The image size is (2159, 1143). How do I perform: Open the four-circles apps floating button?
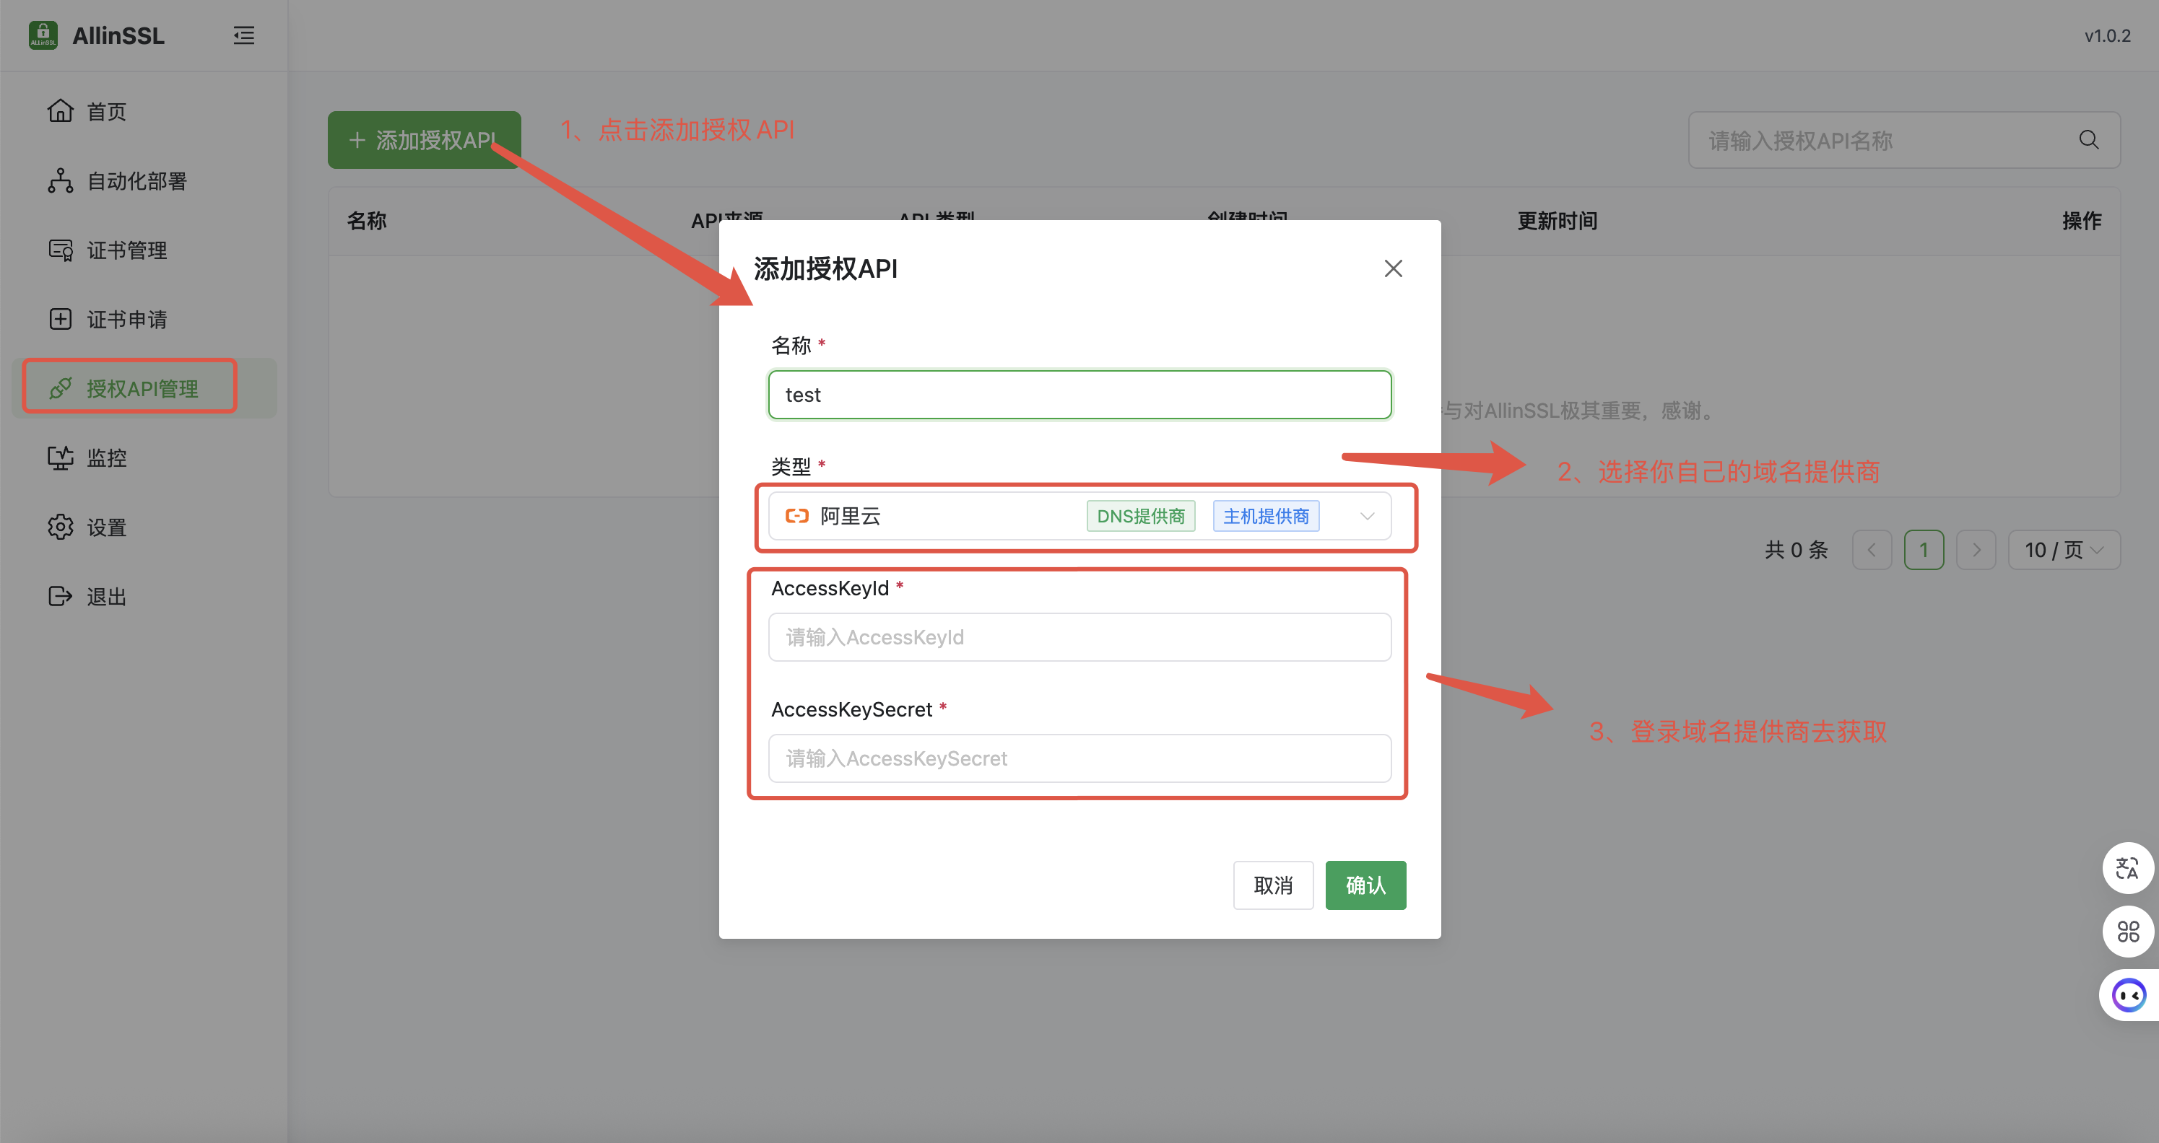coord(2127,931)
